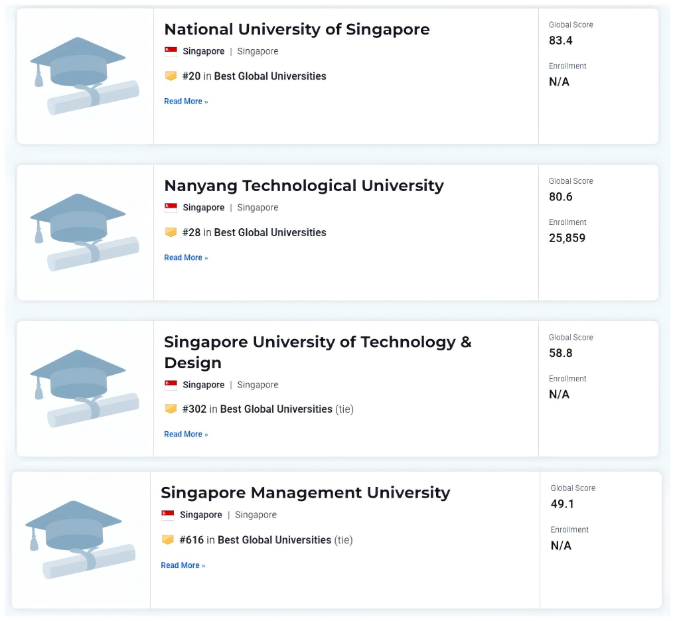
Task: Open the National University of Singapore title
Action: pos(297,29)
